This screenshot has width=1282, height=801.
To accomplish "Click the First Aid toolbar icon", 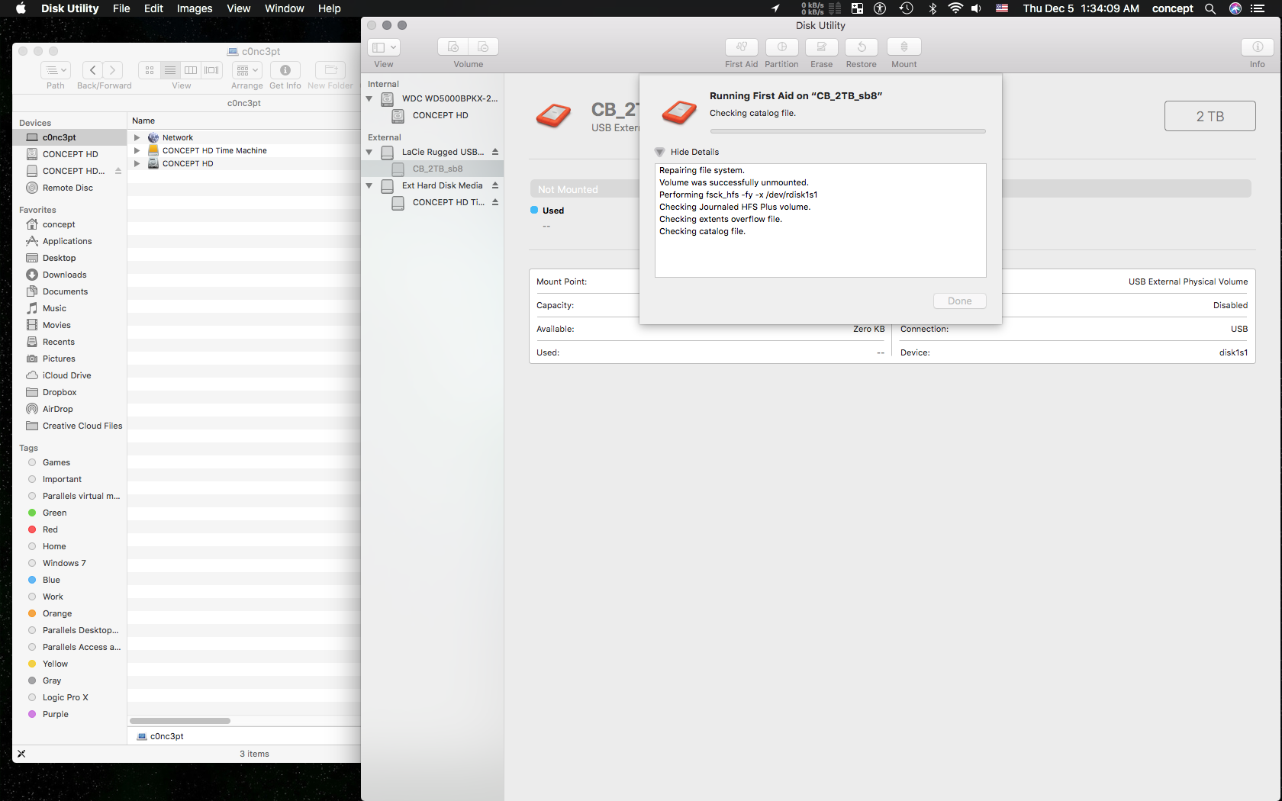I will pos(742,47).
